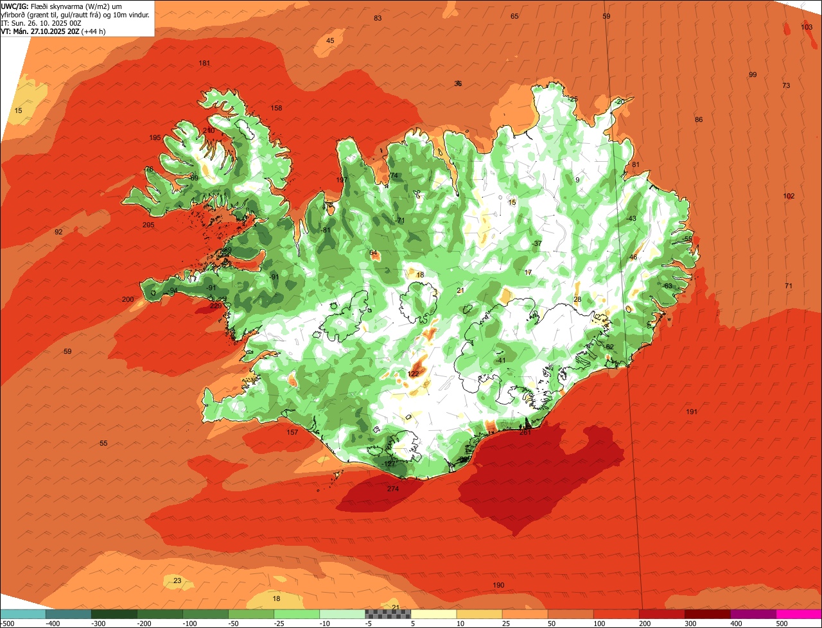822x628 pixels.
Task: Click the value 157 off the southwest coast
Action: [292, 432]
